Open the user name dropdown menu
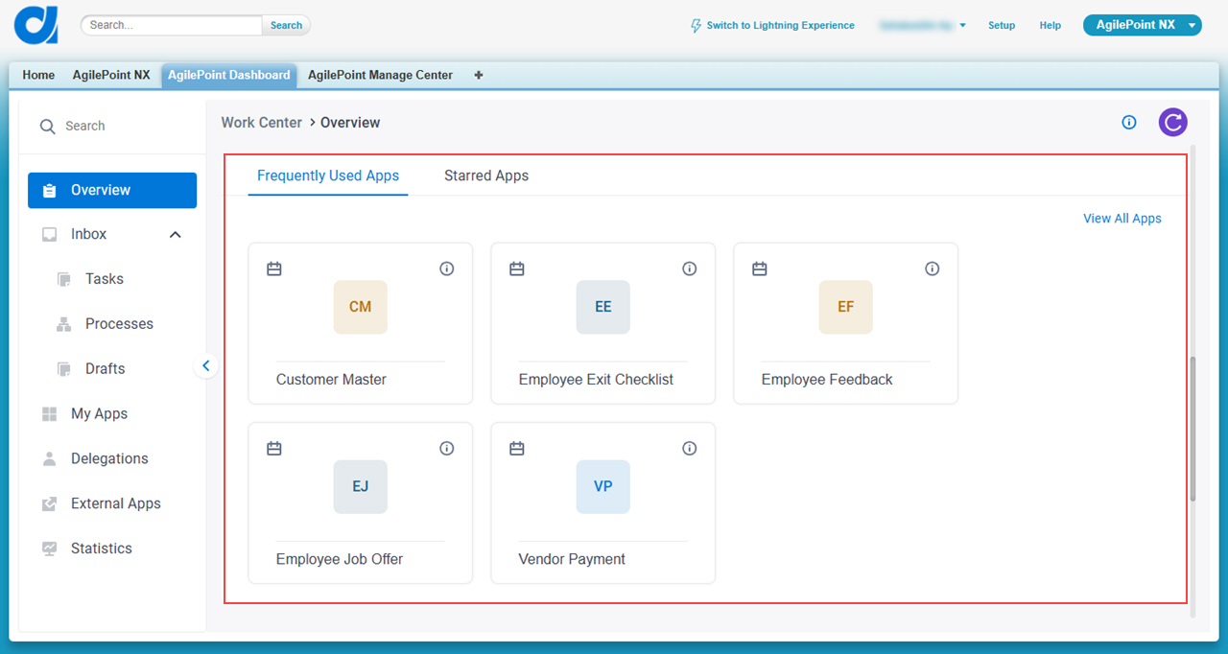Image resolution: width=1228 pixels, height=654 pixels. tap(922, 26)
